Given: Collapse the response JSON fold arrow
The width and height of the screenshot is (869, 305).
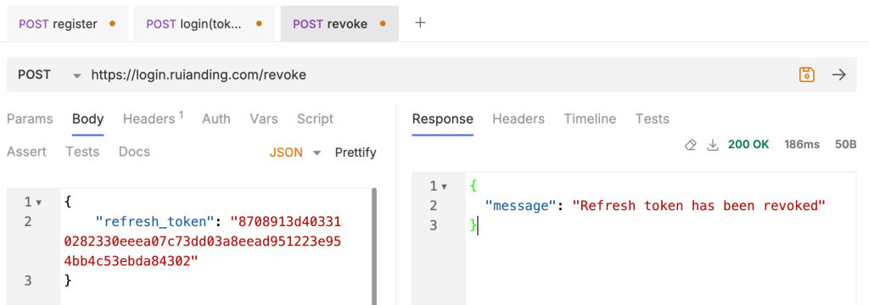Looking at the screenshot, I should click(x=444, y=186).
